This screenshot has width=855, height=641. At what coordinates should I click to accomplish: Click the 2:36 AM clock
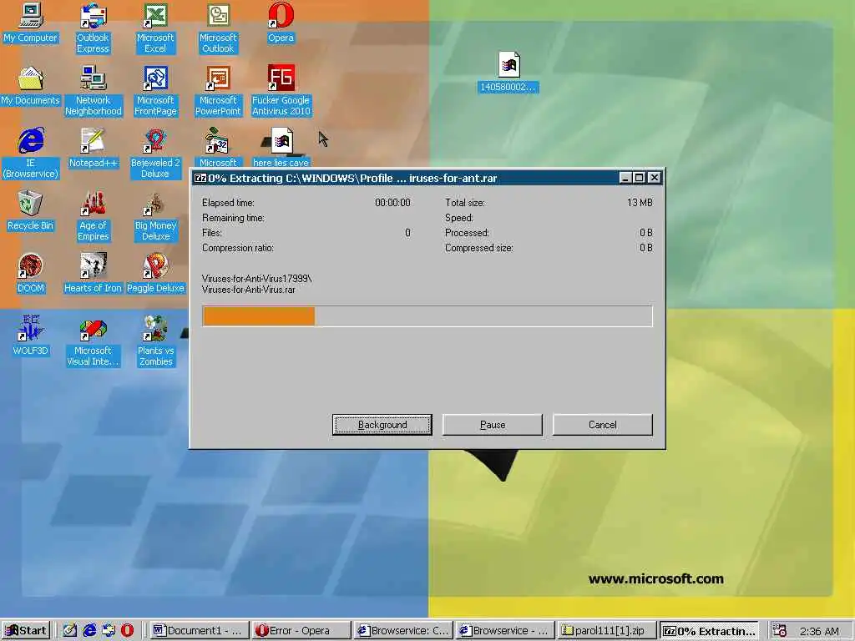point(819,631)
